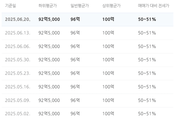
Task: Click 50~51% in the 2025.05.30. row
Action: click(x=147, y=60)
